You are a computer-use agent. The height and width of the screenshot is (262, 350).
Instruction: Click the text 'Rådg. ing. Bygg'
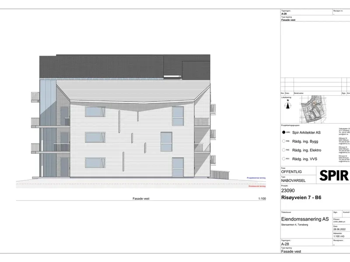pos(305,141)
